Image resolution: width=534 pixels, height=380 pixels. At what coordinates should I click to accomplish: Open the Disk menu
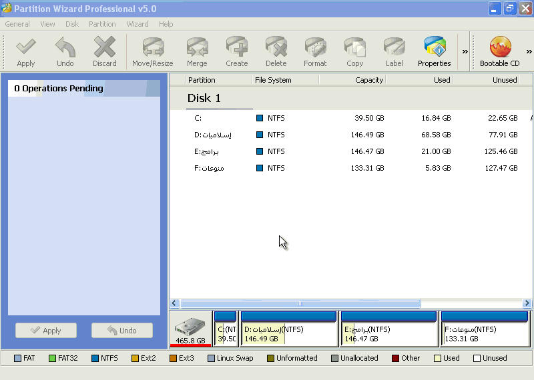coord(72,24)
